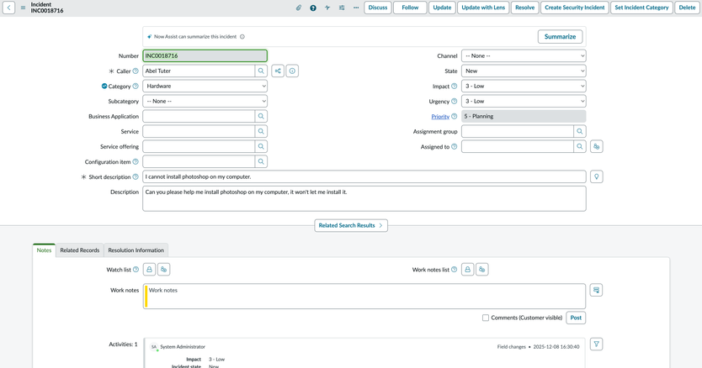The height and width of the screenshot is (368, 702).
Task: Open the Category dropdown showing Hardware
Action: (x=205, y=87)
